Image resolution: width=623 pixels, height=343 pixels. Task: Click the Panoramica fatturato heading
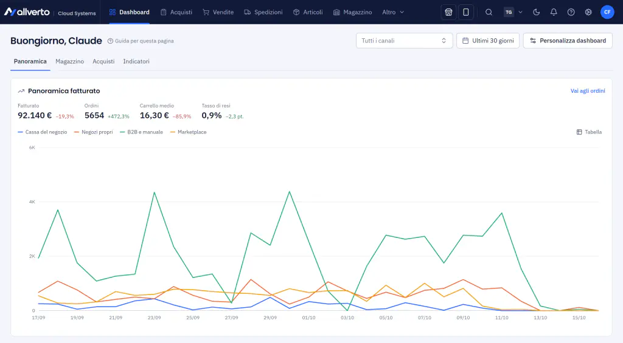pyautogui.click(x=64, y=91)
